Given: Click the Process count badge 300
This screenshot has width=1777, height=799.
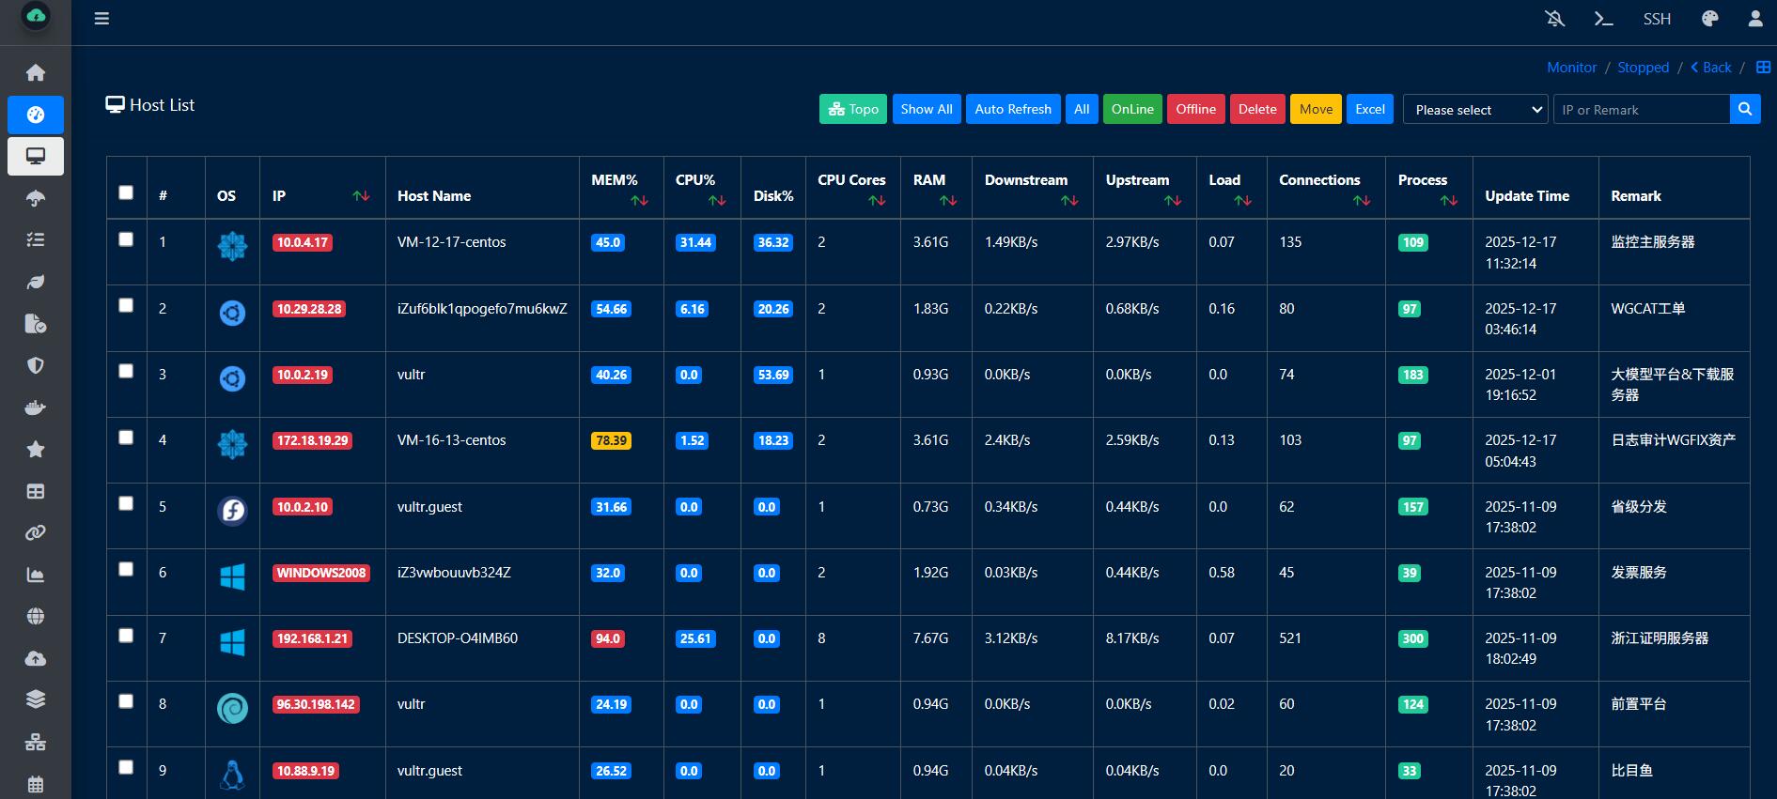Looking at the screenshot, I should [x=1412, y=638].
